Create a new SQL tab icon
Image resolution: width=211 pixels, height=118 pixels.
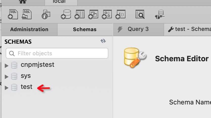[x=13, y=15]
